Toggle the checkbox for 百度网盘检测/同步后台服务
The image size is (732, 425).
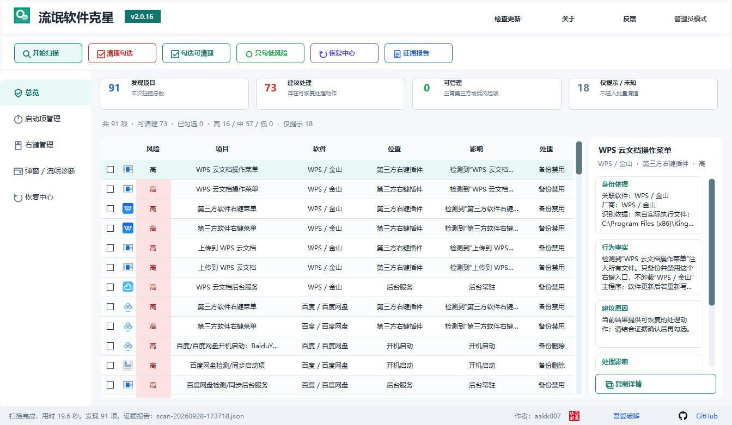pos(111,385)
